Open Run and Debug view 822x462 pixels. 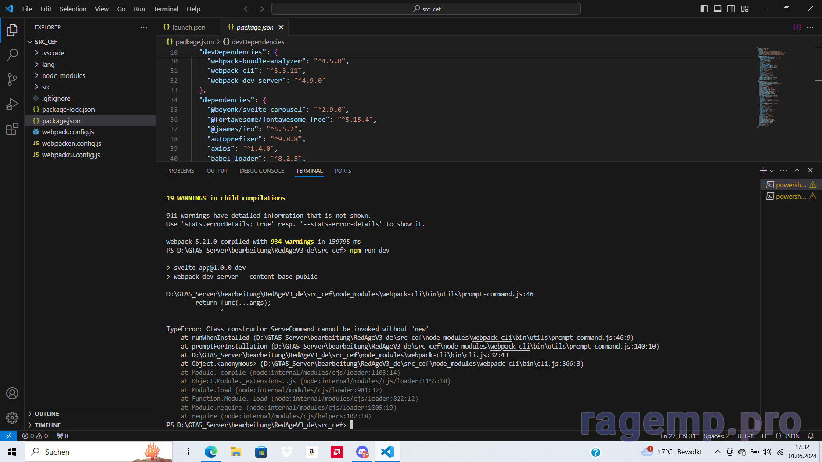(12, 105)
